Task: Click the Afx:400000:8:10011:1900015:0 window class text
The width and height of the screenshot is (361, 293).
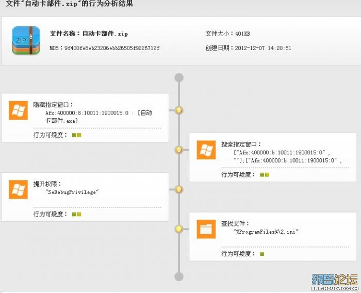Action: 99,117
